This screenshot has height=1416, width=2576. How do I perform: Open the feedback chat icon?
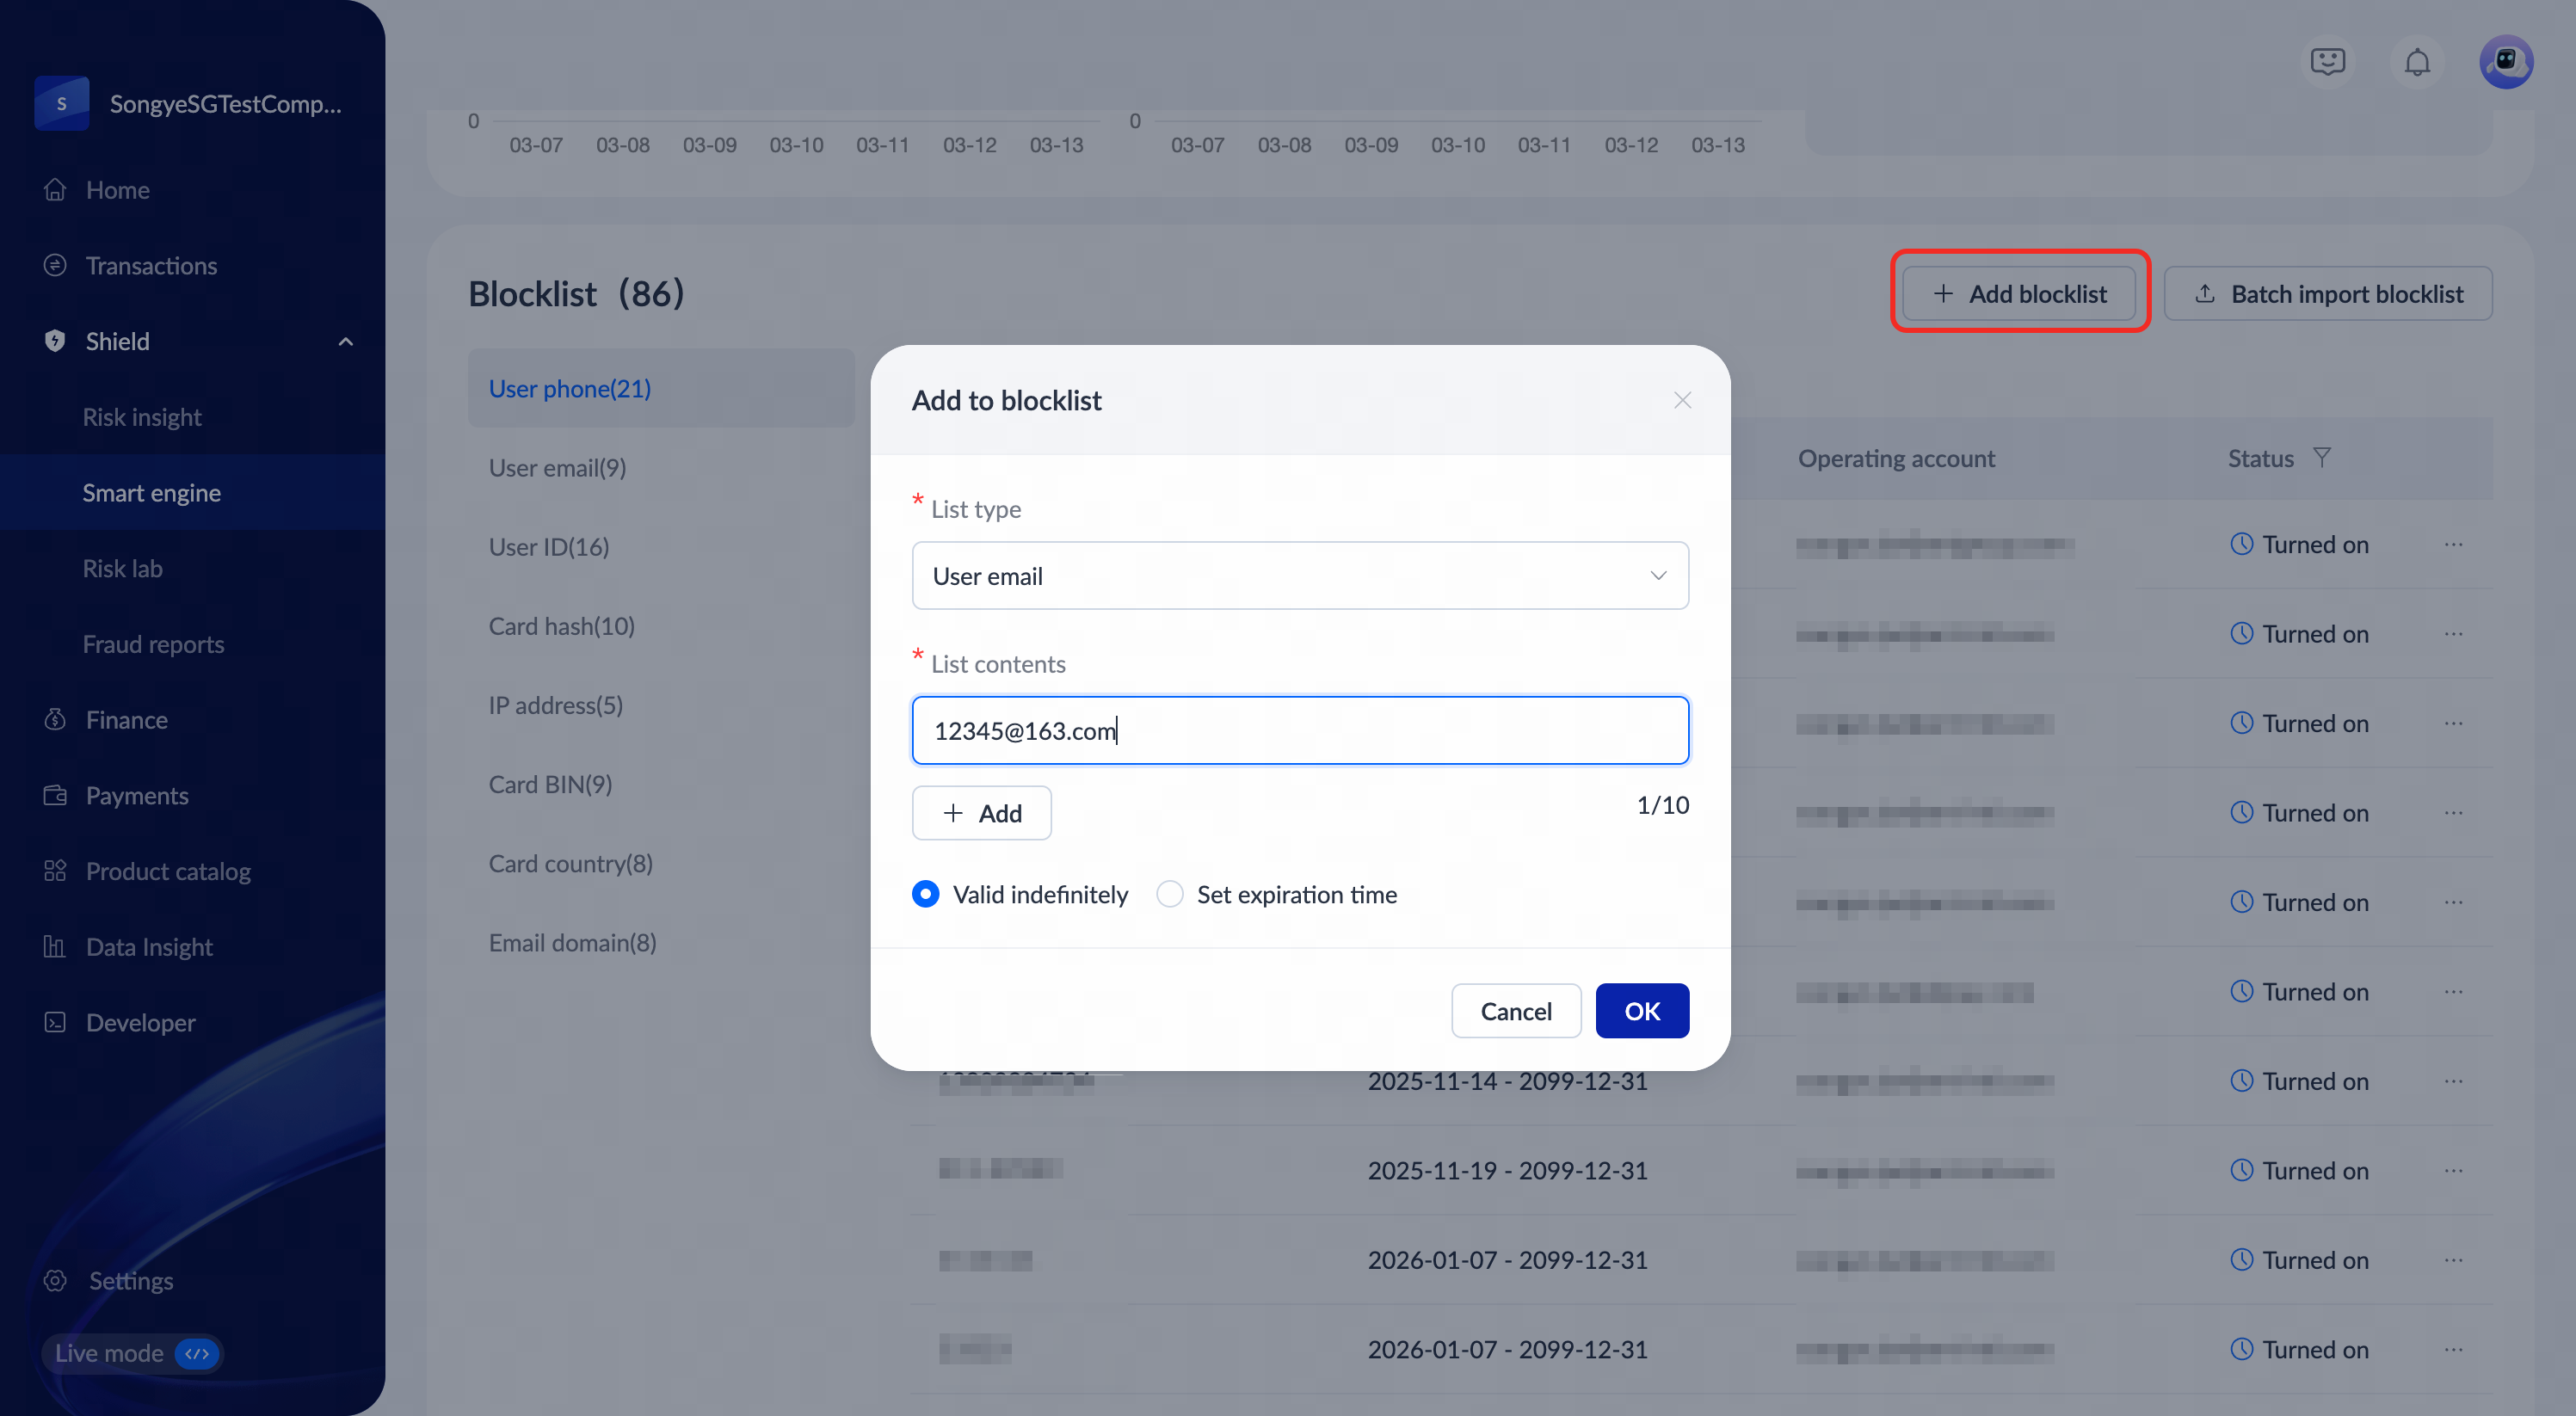2327,62
